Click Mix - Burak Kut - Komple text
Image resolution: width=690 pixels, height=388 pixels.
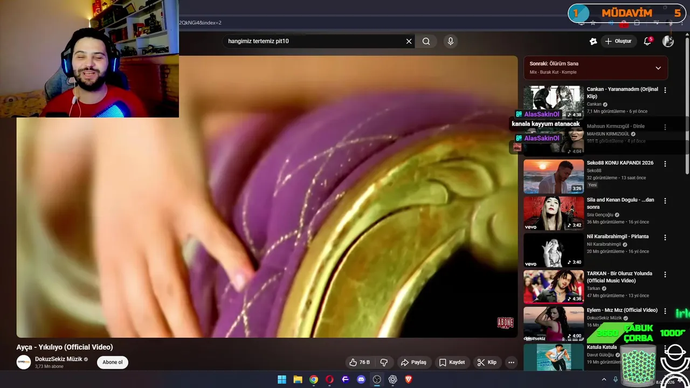point(553,72)
